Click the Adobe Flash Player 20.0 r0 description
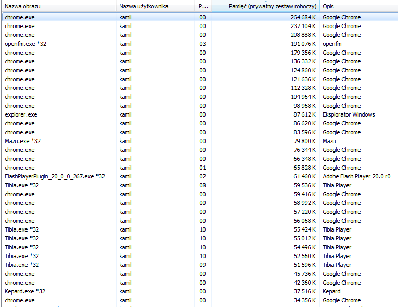Viewport: 398px width, 307px height. tap(356, 176)
